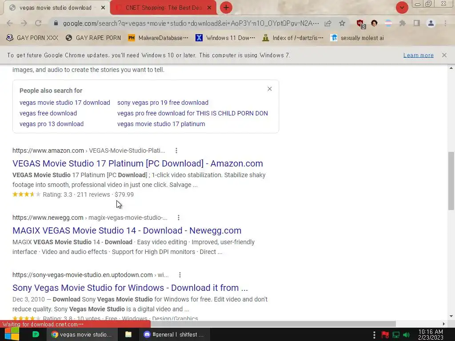This screenshot has height=341, width=455.
Task: Select the vegas movie studio download tab
Action: [56, 8]
